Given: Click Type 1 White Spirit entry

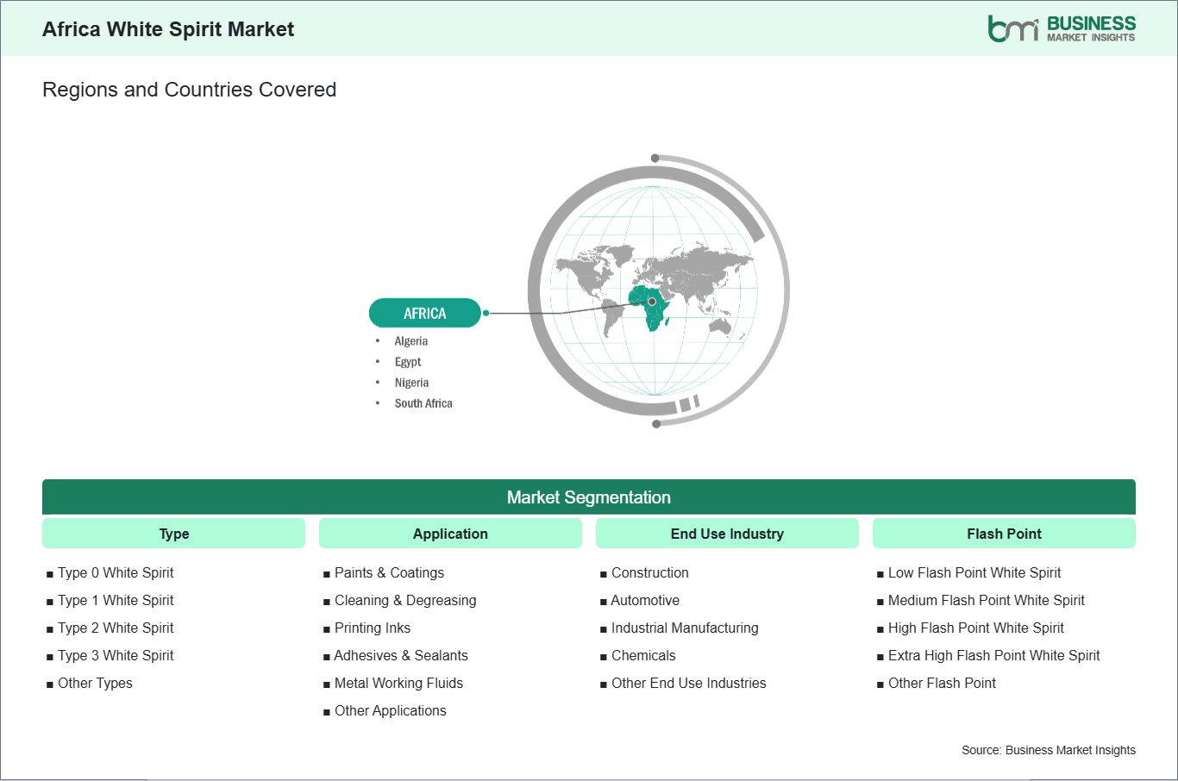Looking at the screenshot, I should pyautogui.click(x=116, y=600).
